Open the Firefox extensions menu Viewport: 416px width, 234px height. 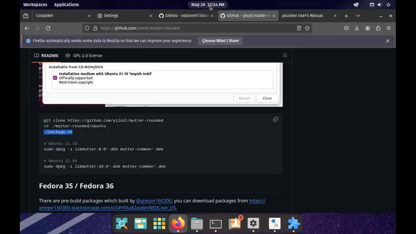click(378, 28)
